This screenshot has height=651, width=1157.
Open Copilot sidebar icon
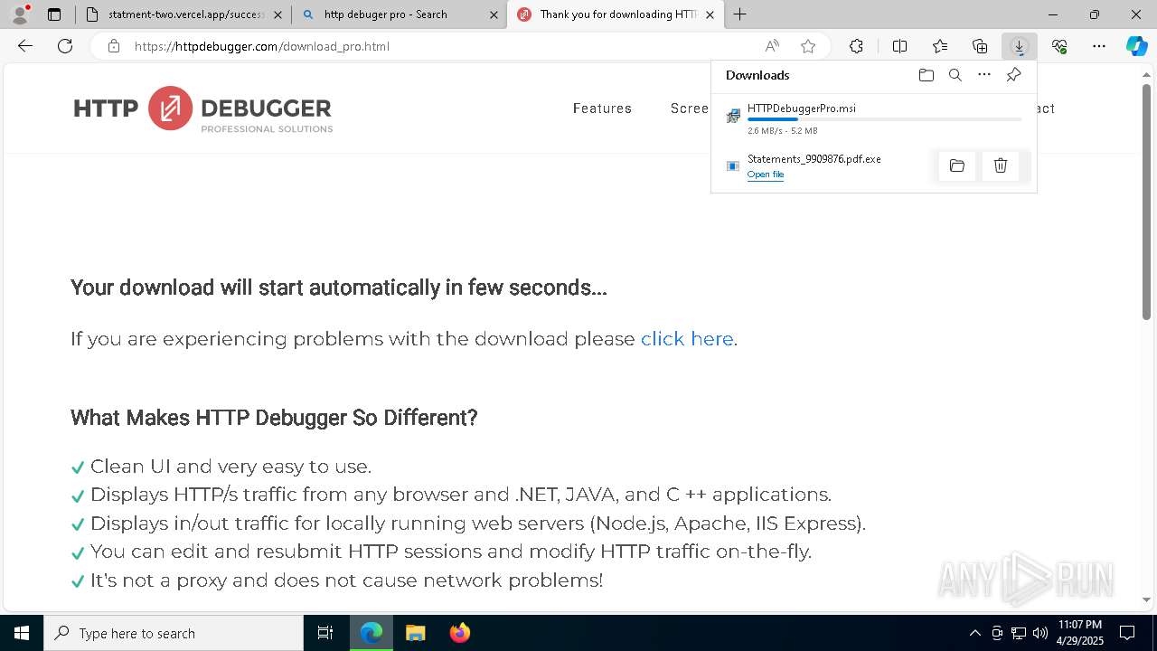click(1136, 46)
